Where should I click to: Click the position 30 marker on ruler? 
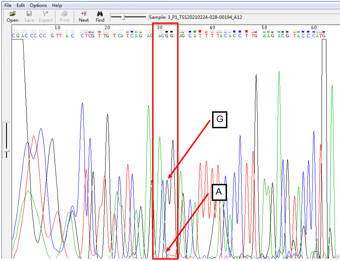coord(160,27)
